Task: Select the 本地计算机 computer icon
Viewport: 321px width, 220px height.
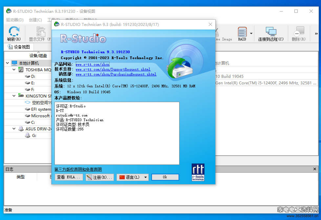Action: pos(14,63)
